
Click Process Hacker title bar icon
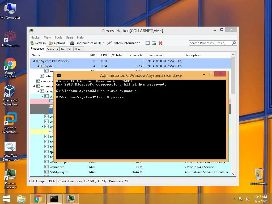click(31, 31)
